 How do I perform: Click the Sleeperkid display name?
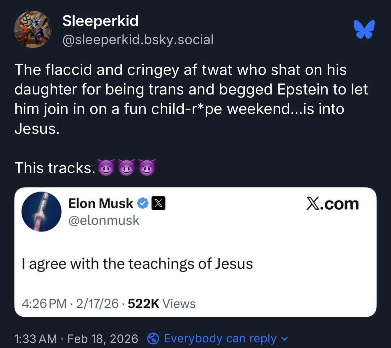[x=100, y=21]
